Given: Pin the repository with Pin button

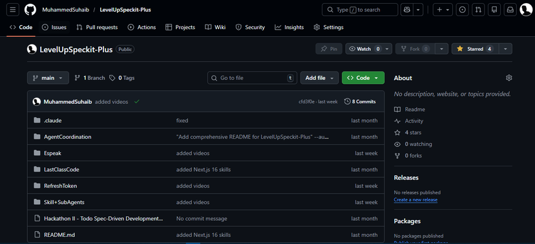Looking at the screenshot, I should click(x=329, y=49).
